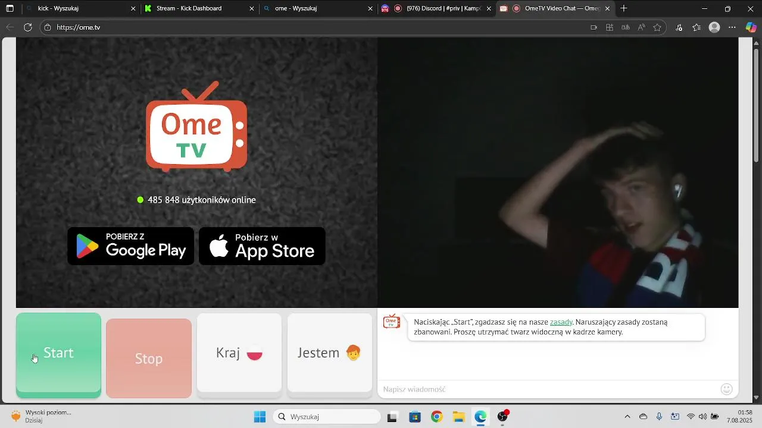Click the volume speaker tray icon
This screenshot has height=428, width=762.
pos(702,417)
